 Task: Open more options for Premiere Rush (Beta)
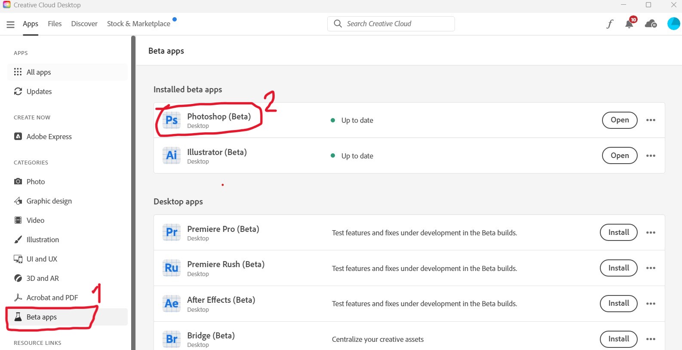tap(651, 268)
